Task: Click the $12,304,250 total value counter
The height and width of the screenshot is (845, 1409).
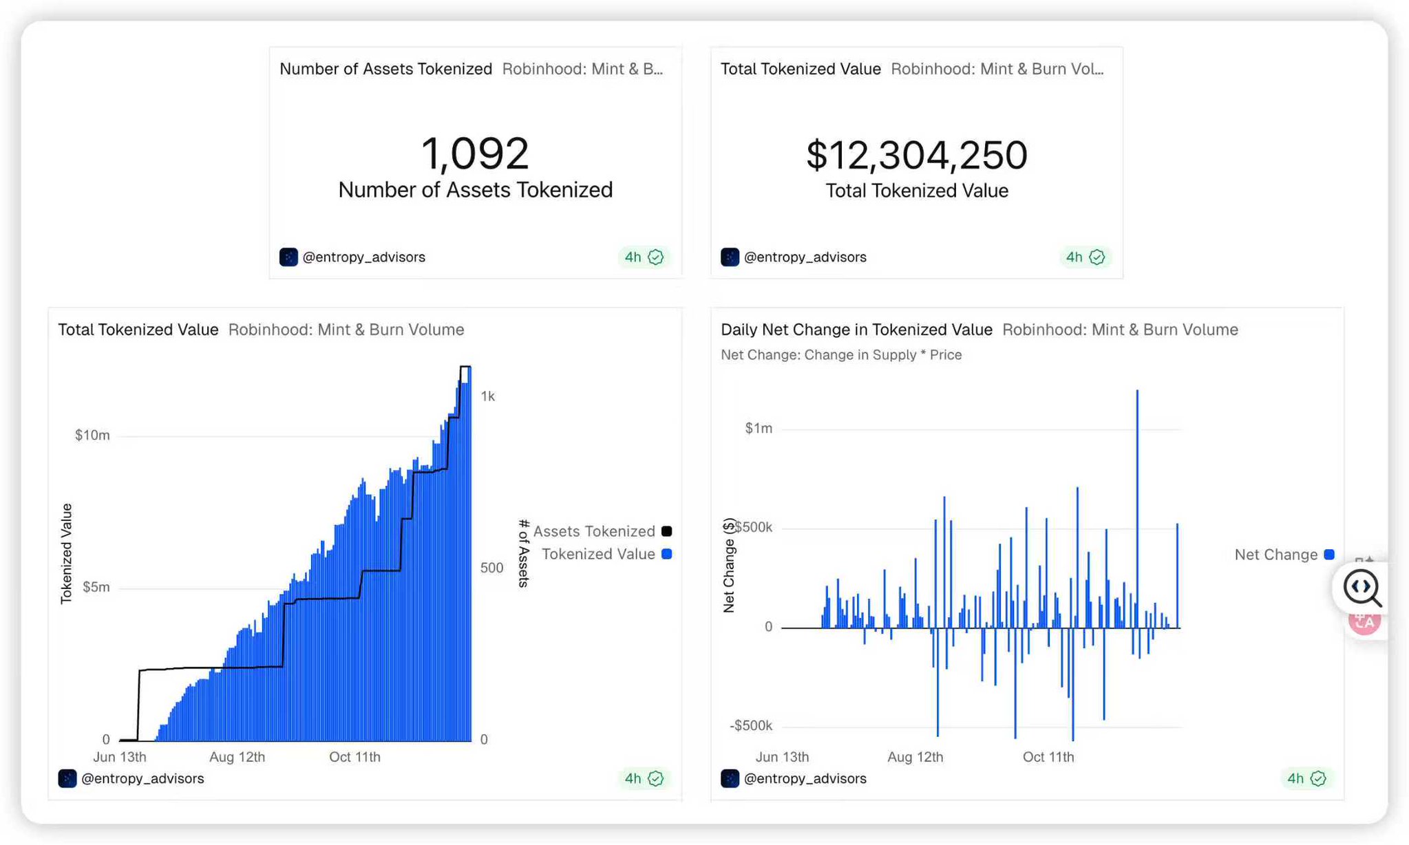Action: click(916, 155)
